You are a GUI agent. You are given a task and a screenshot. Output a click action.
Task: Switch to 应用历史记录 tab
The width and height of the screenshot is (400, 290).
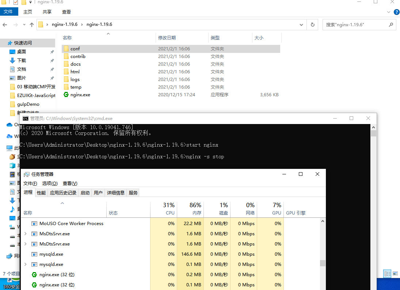click(63, 193)
